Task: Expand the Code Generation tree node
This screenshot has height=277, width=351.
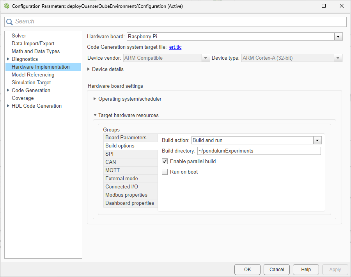Action: click(8, 91)
